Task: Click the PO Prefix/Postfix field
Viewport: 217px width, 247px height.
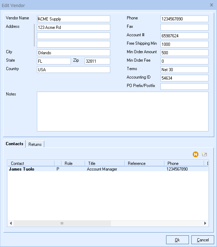Action: pyautogui.click(x=184, y=86)
